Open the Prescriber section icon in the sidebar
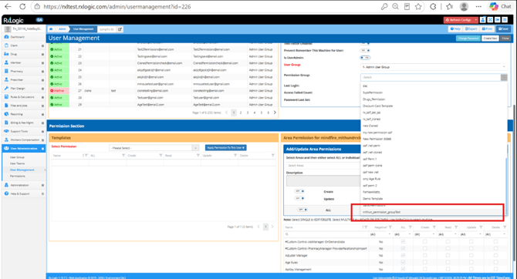The height and width of the screenshot is (279, 517). [6, 79]
